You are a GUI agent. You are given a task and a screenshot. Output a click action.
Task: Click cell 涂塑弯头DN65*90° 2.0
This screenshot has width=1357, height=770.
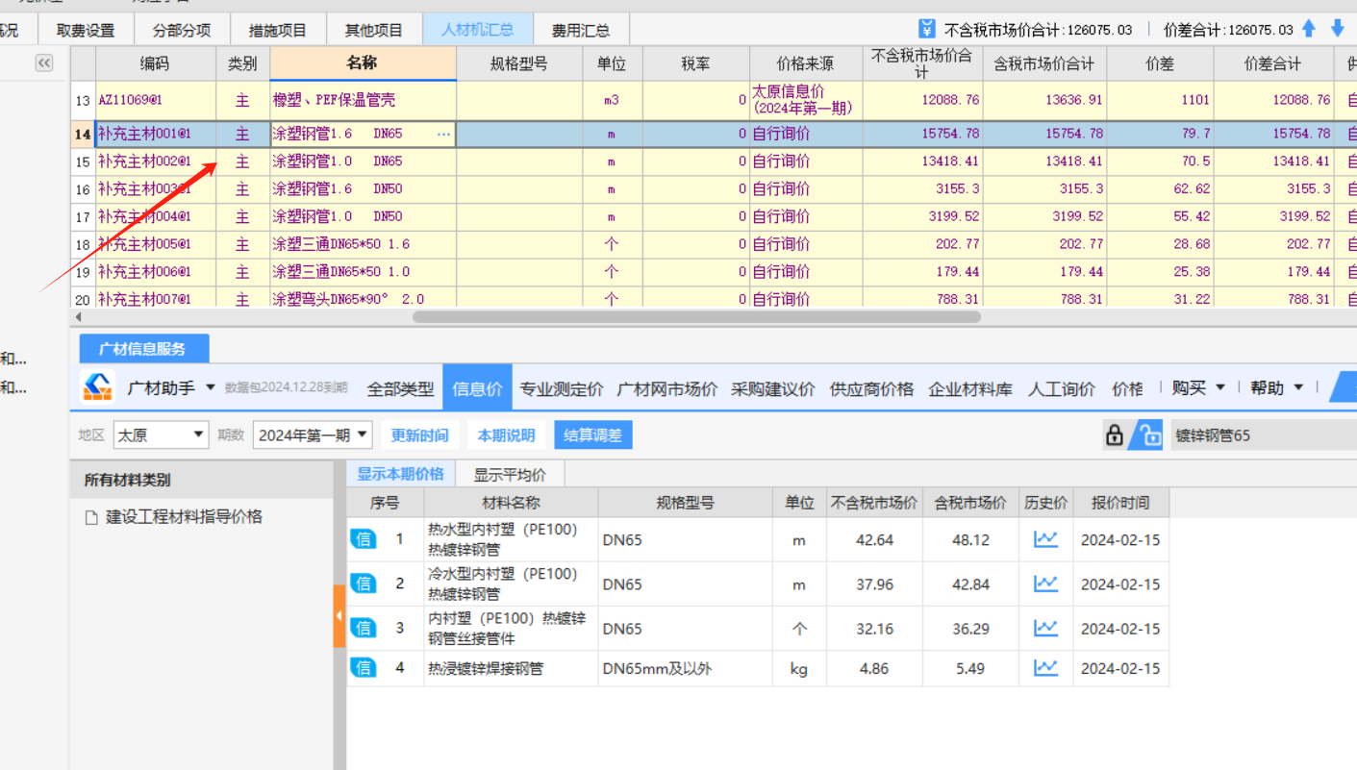(x=363, y=299)
